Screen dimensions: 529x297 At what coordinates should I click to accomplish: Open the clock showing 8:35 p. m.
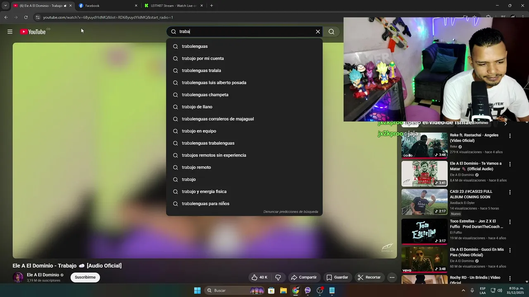[516, 290]
